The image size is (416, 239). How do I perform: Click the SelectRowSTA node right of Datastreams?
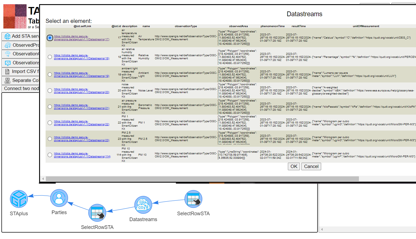click(x=193, y=199)
